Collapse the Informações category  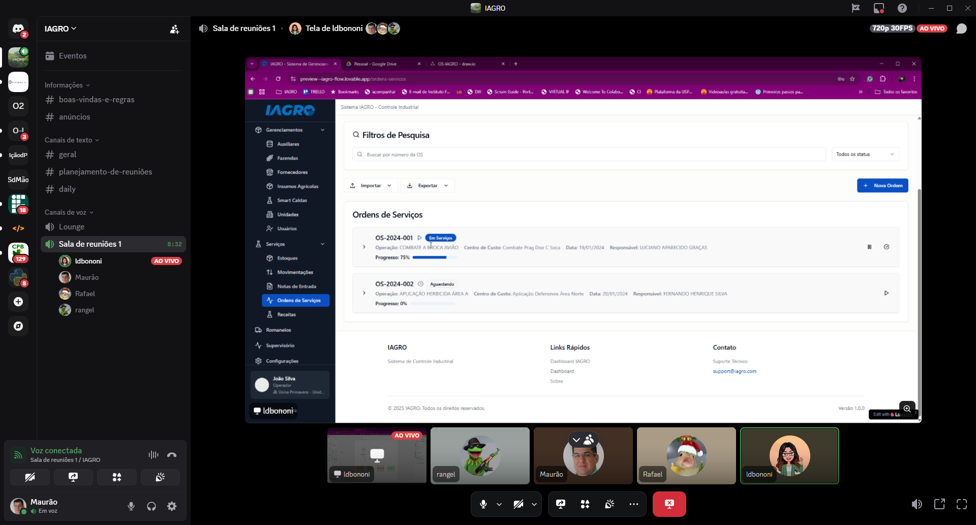tap(67, 85)
